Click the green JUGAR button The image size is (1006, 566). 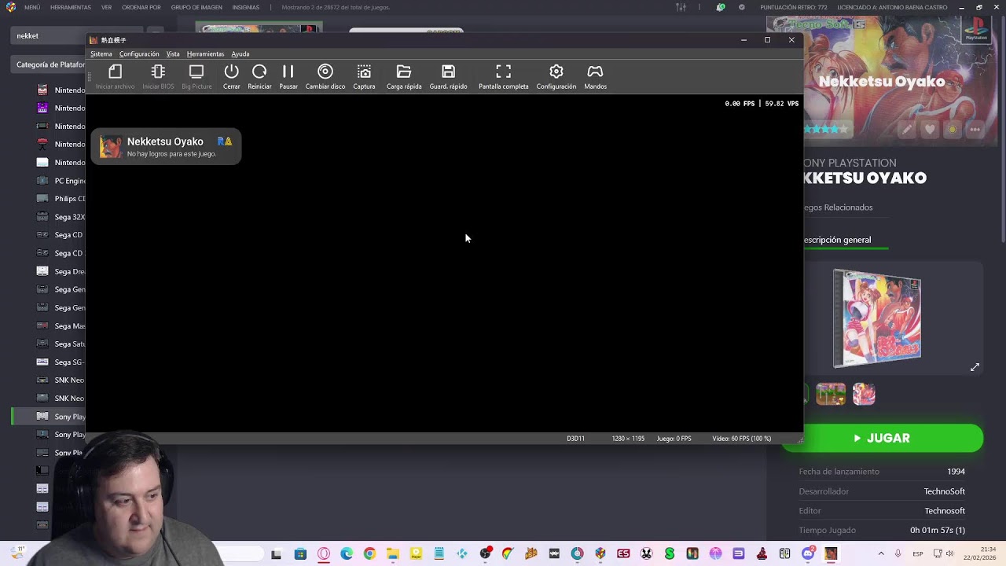[882, 438]
